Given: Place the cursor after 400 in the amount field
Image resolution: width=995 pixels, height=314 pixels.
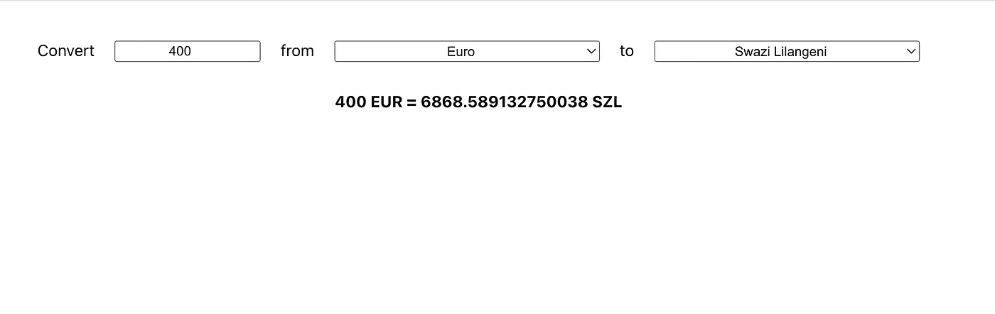Looking at the screenshot, I should (x=193, y=51).
